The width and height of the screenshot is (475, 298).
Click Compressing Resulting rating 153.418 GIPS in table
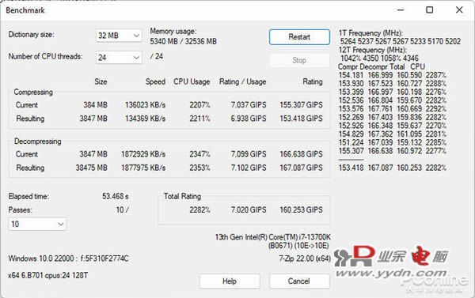click(x=301, y=119)
